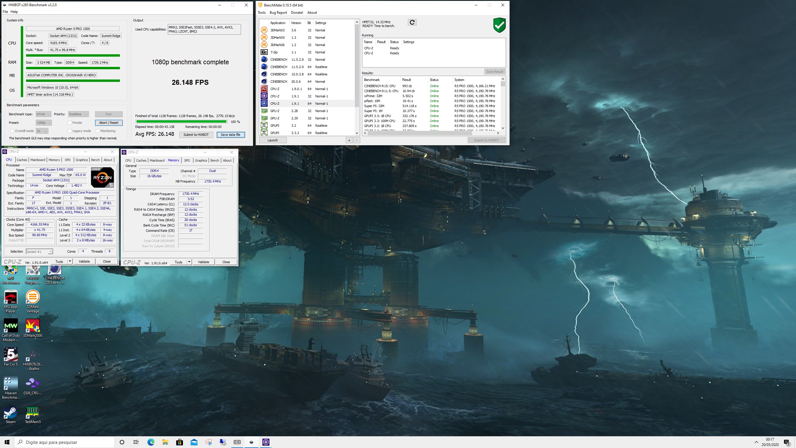Select the 7-Zip application icon
The height and width of the screenshot is (448, 796).
click(264, 52)
